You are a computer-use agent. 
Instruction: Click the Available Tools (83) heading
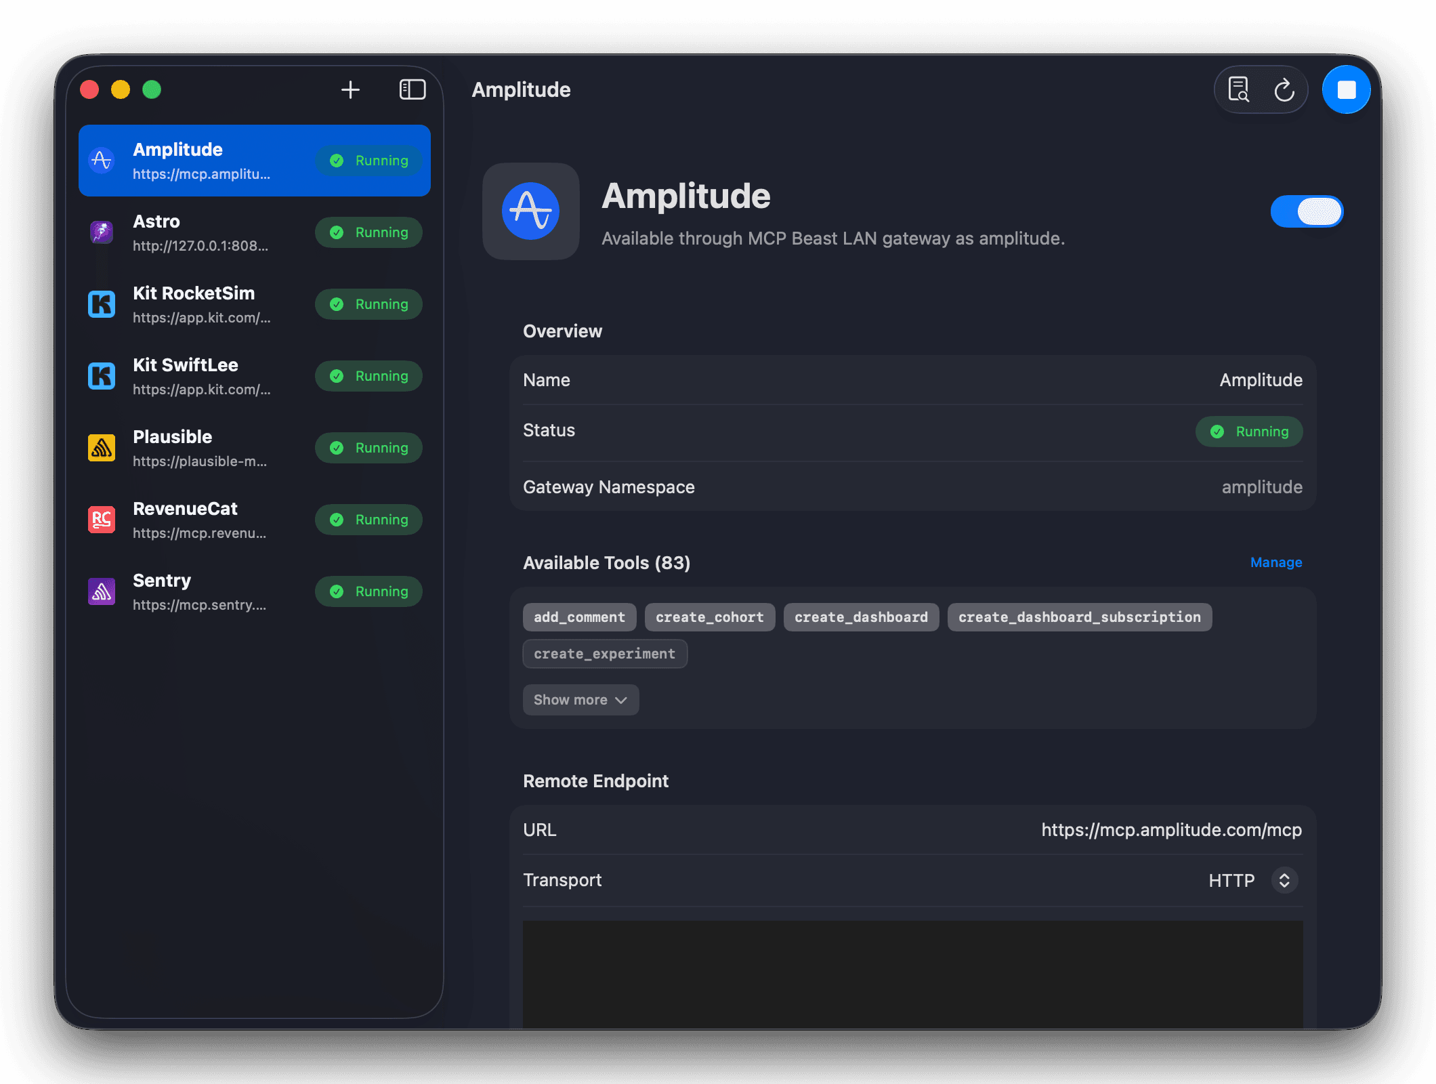pos(607,563)
